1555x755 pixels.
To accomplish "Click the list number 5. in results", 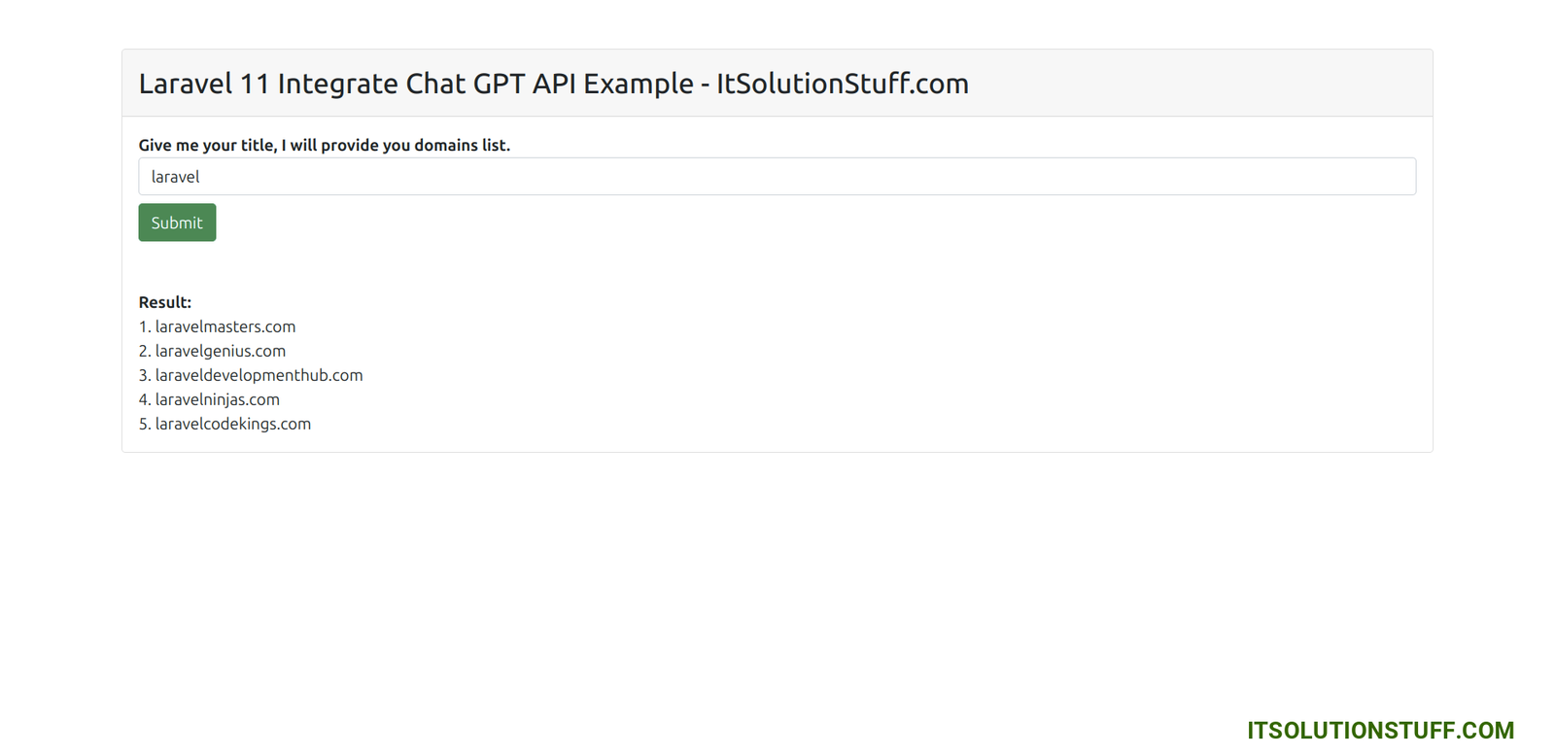I will 144,424.
